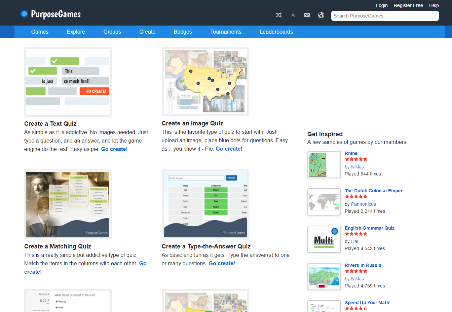Screen dimensions: 452x312
Task: Click the Register Free link
Action: click(408, 5)
